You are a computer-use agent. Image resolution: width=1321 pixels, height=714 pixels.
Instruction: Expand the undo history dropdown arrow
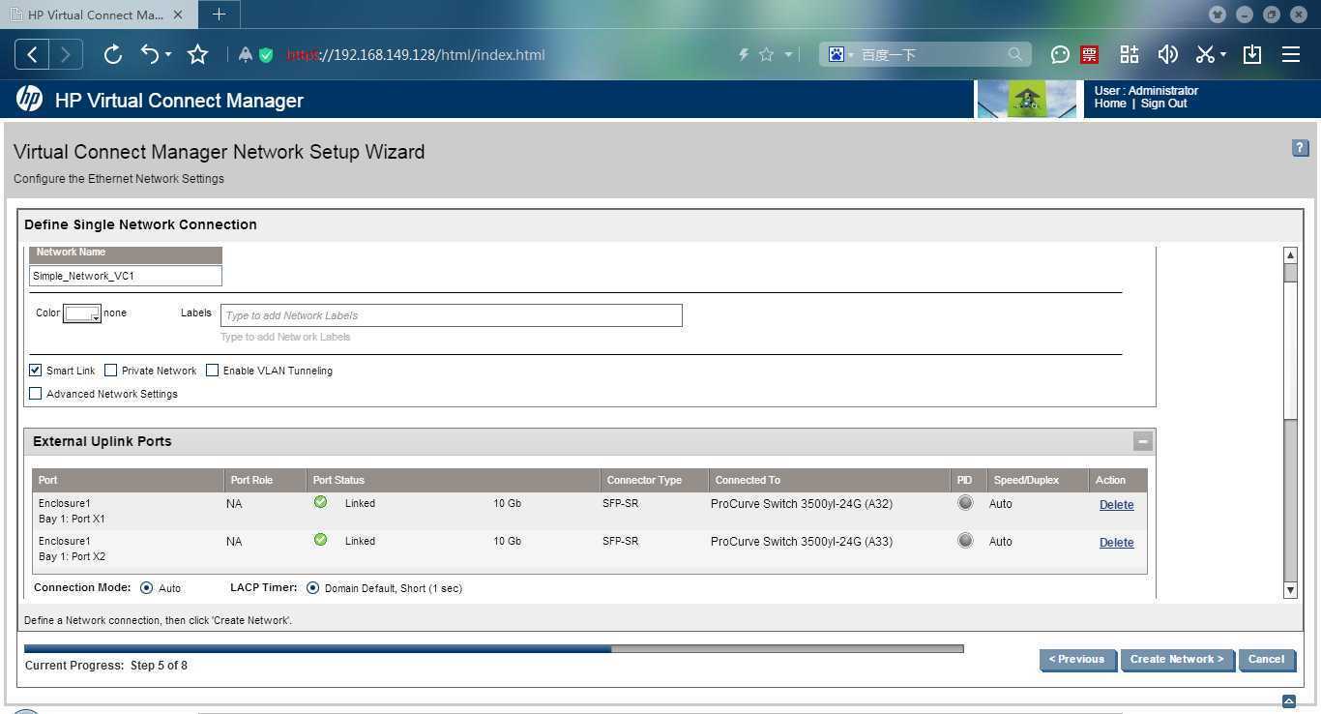coord(168,55)
